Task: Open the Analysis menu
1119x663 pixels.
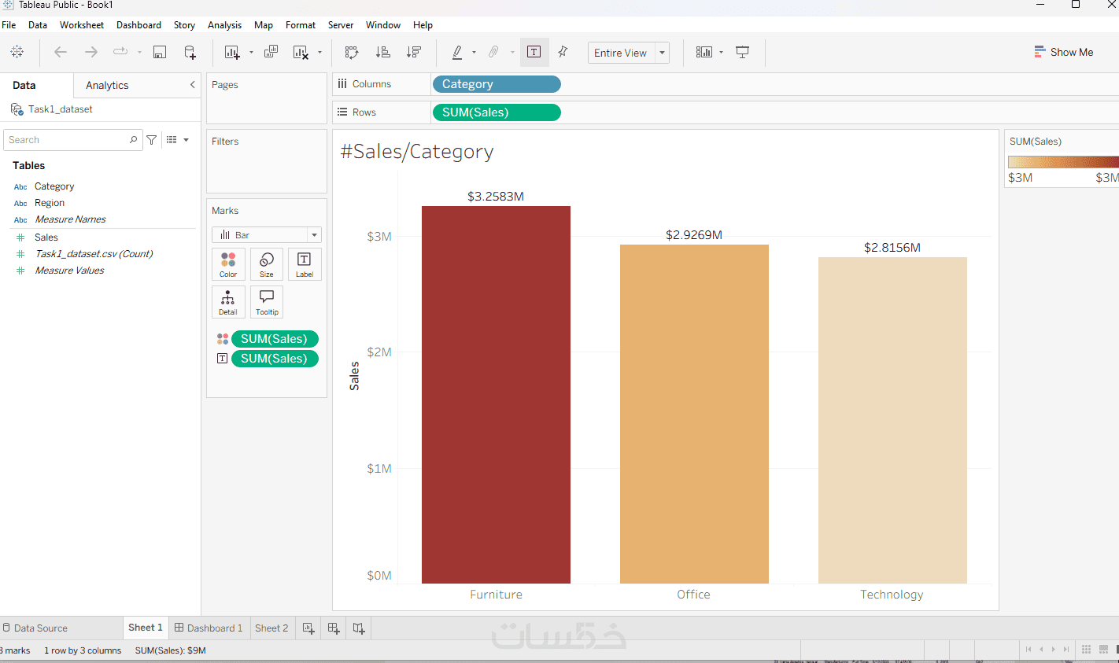Action: pos(224,25)
